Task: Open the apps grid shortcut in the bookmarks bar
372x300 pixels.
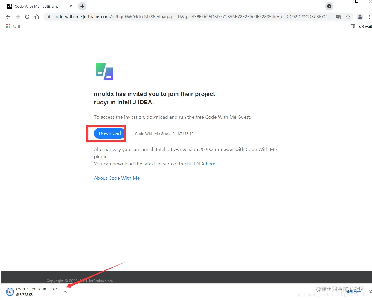Action: (13, 26)
